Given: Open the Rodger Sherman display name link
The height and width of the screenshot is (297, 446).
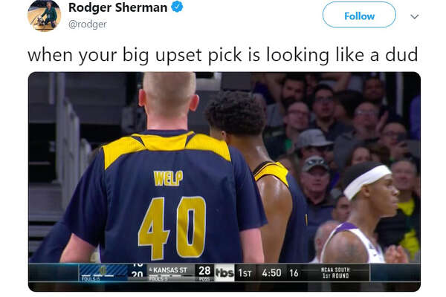Looking at the screenshot, I should pos(117,7).
